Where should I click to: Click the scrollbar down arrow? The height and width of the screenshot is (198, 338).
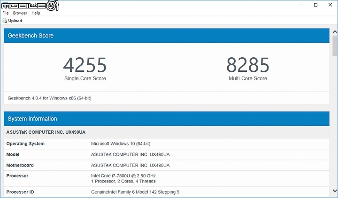[335, 191]
